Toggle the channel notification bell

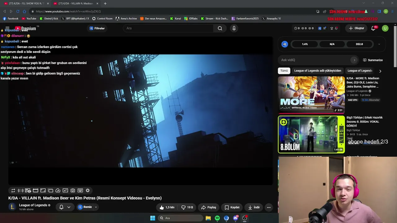[61, 207]
